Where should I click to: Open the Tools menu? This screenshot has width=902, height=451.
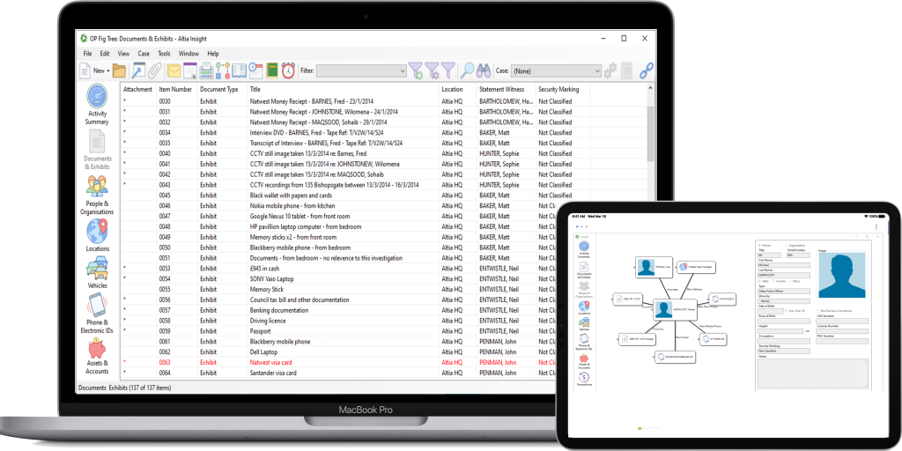[164, 54]
